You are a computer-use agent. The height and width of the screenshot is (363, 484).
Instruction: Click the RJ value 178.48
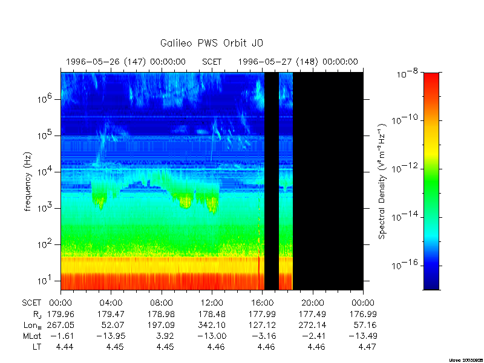(212, 314)
